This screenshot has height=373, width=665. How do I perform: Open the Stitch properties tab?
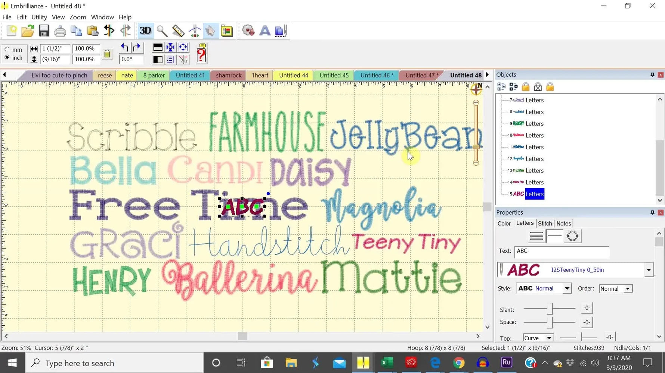[545, 224]
